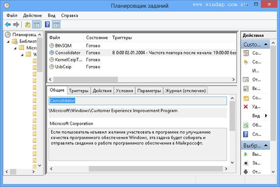
Task: Click the task list horizontal scrollbar thumb
Action: coord(86,79)
